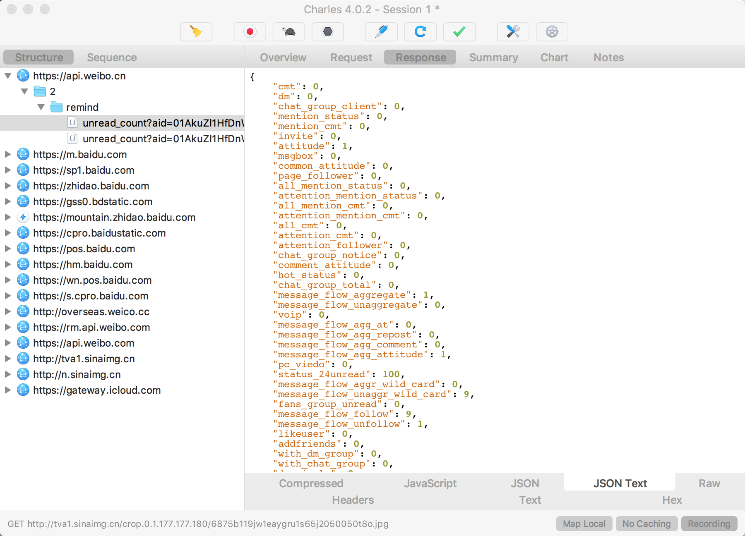Click the selected unread_count JSON file icon

tap(72, 123)
